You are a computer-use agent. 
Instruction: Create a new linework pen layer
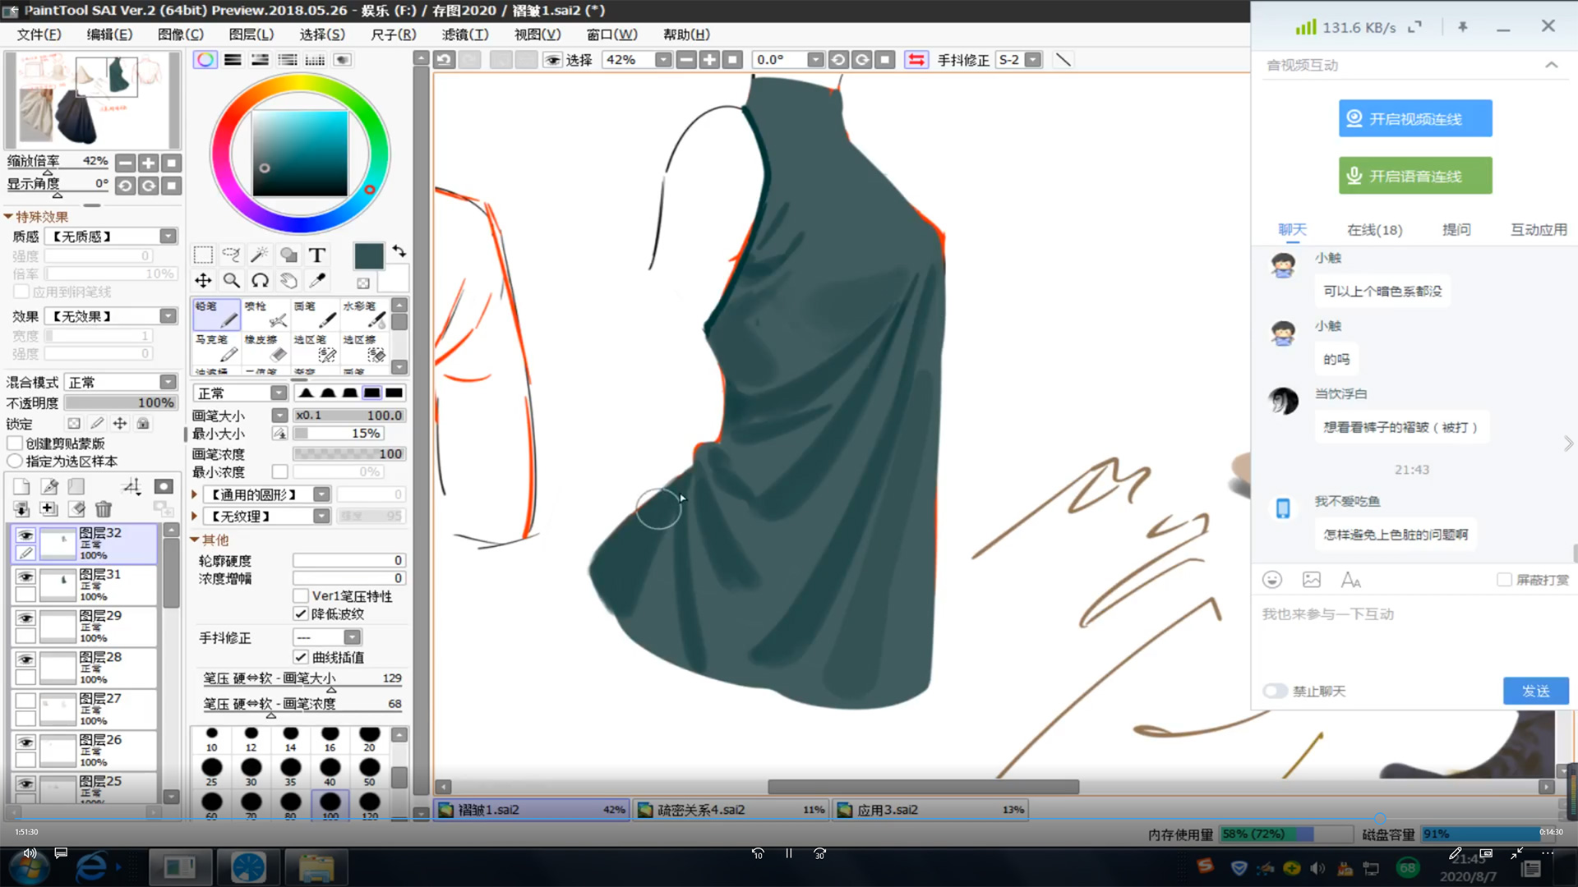click(x=49, y=487)
